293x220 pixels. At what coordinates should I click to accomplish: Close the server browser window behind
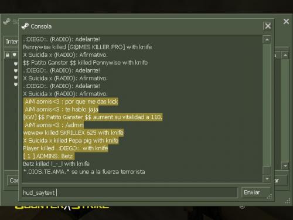tap(286, 21)
